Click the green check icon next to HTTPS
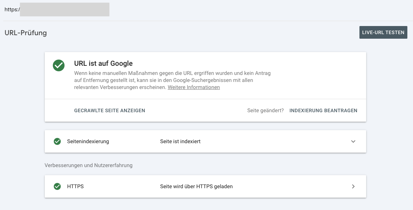 coord(57,186)
